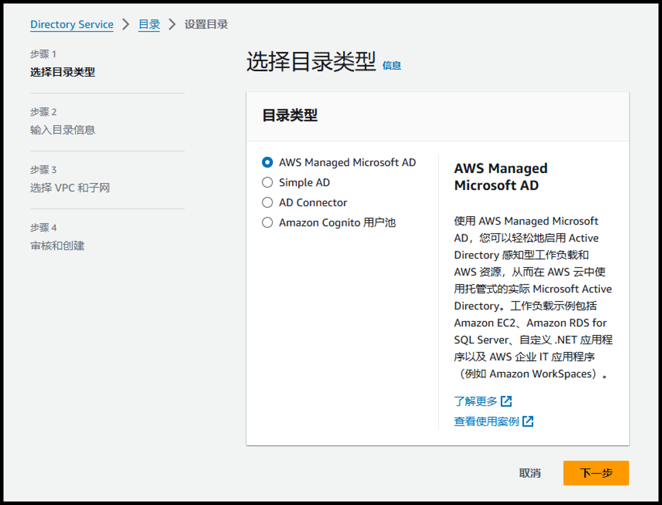Open the Directory Service breadcrumb link

(72, 25)
